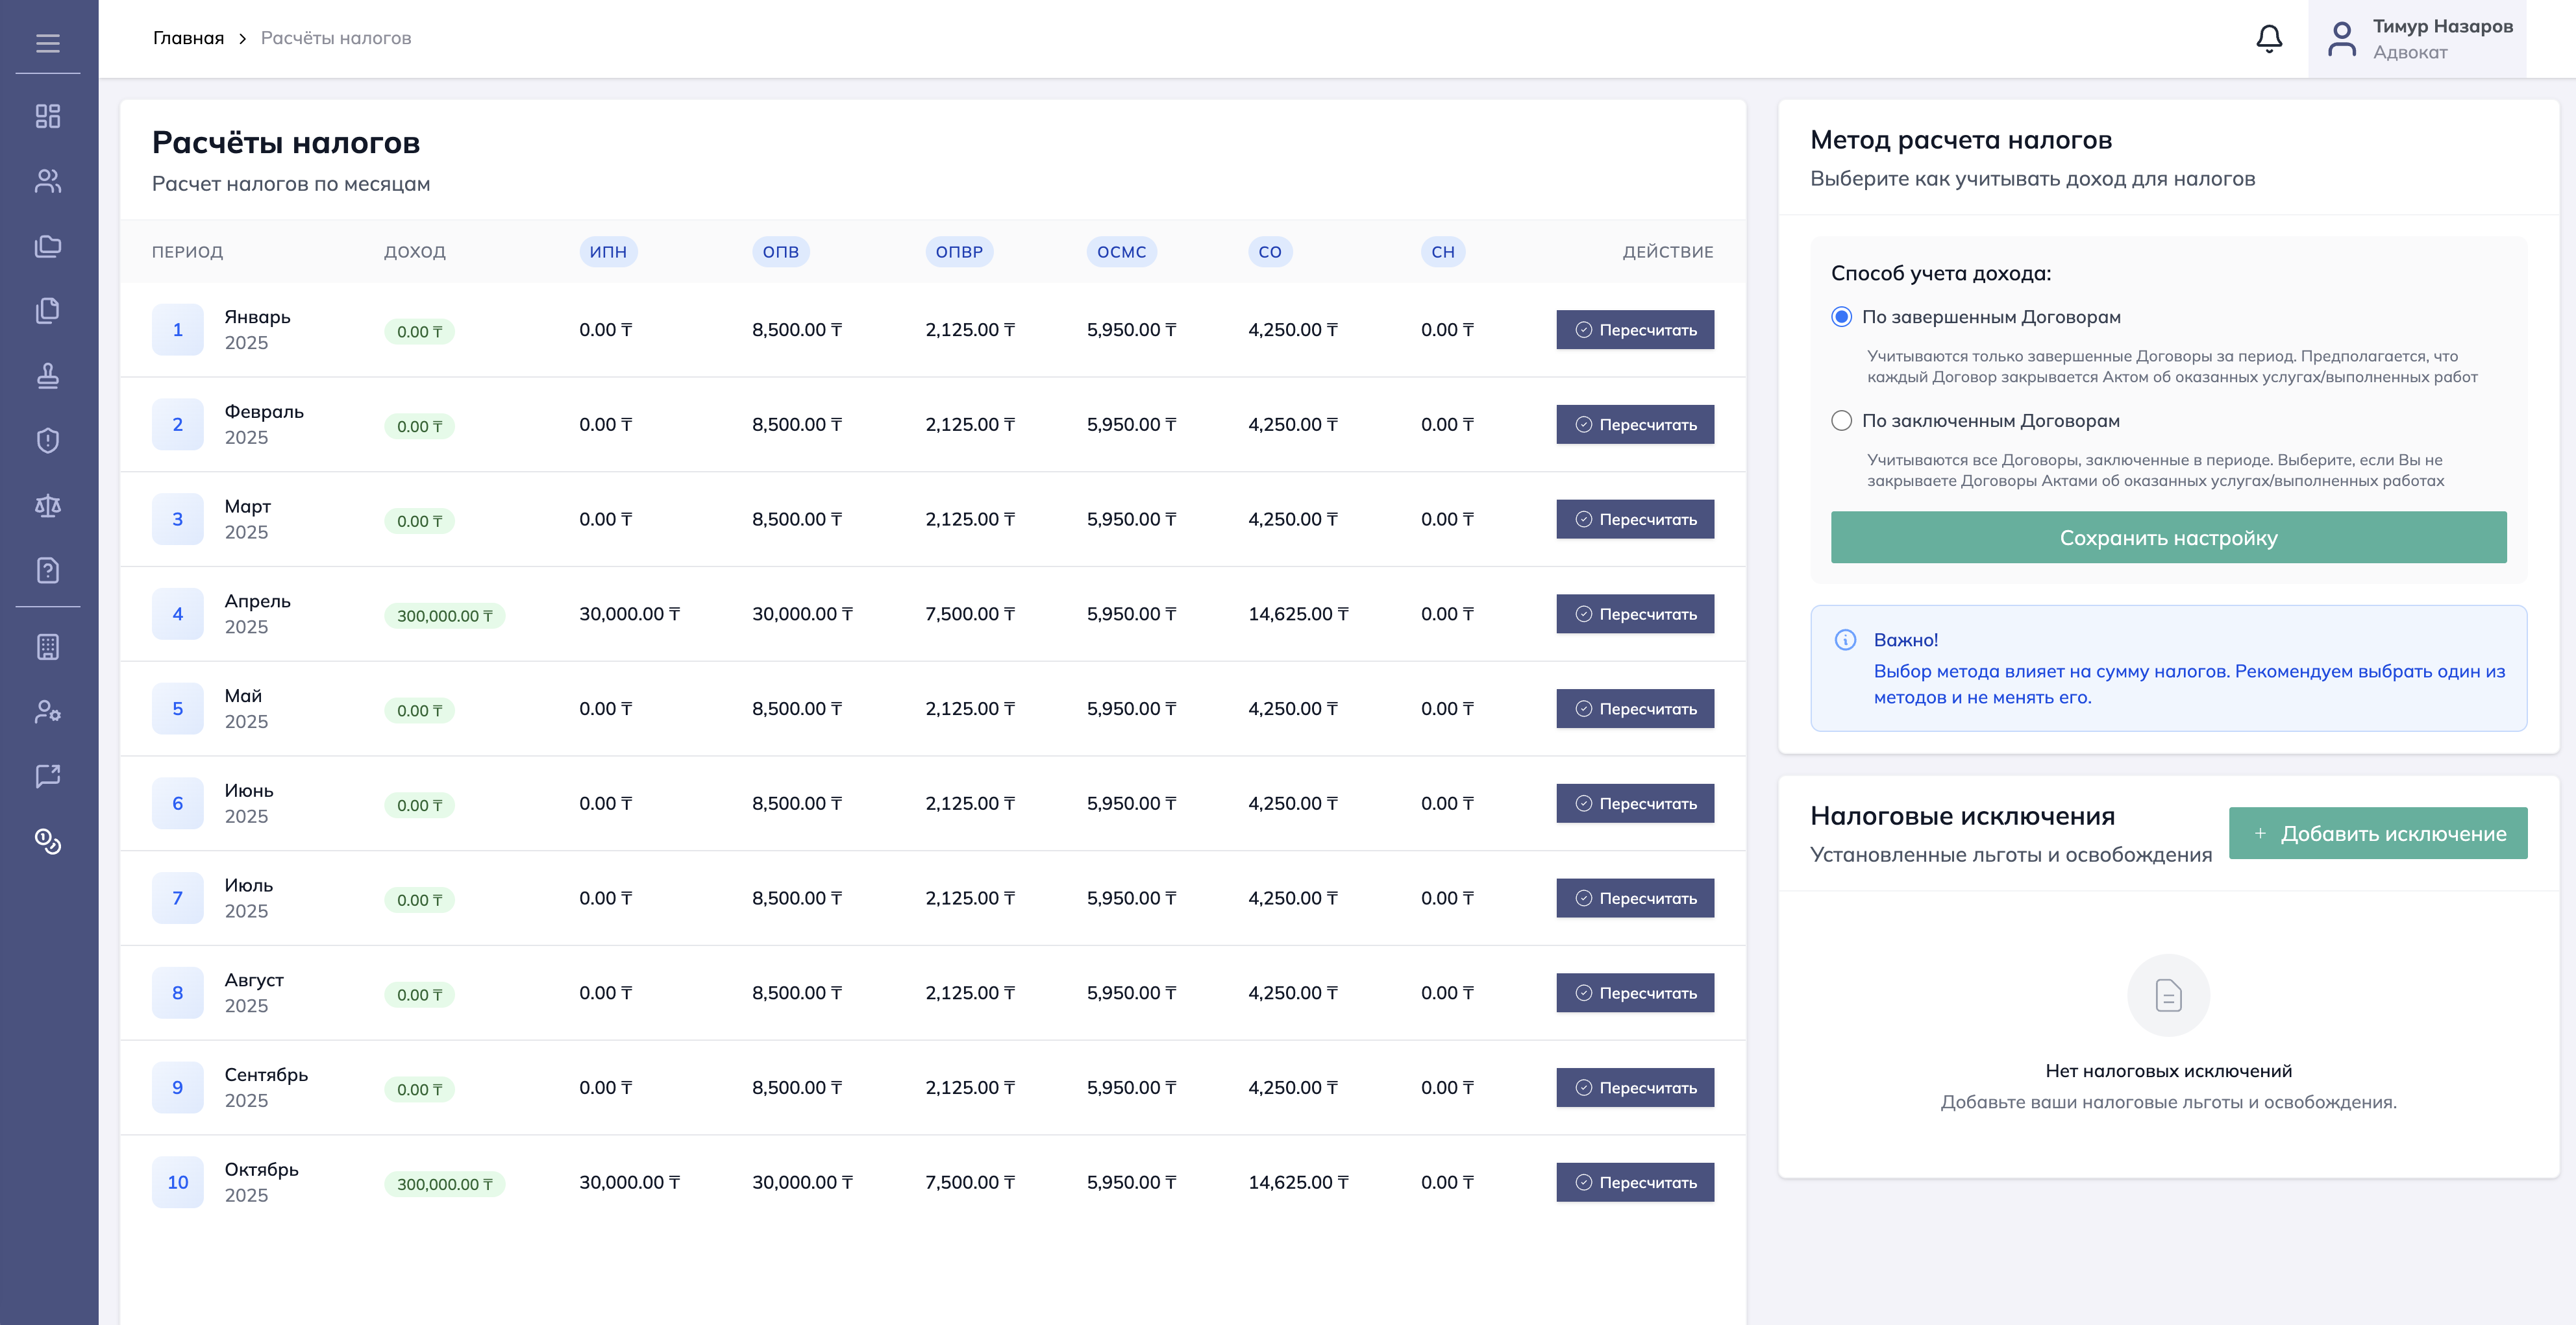Open Тимур Назаров user profile menu
Screen dimensions: 2576x1325
click(2417, 39)
